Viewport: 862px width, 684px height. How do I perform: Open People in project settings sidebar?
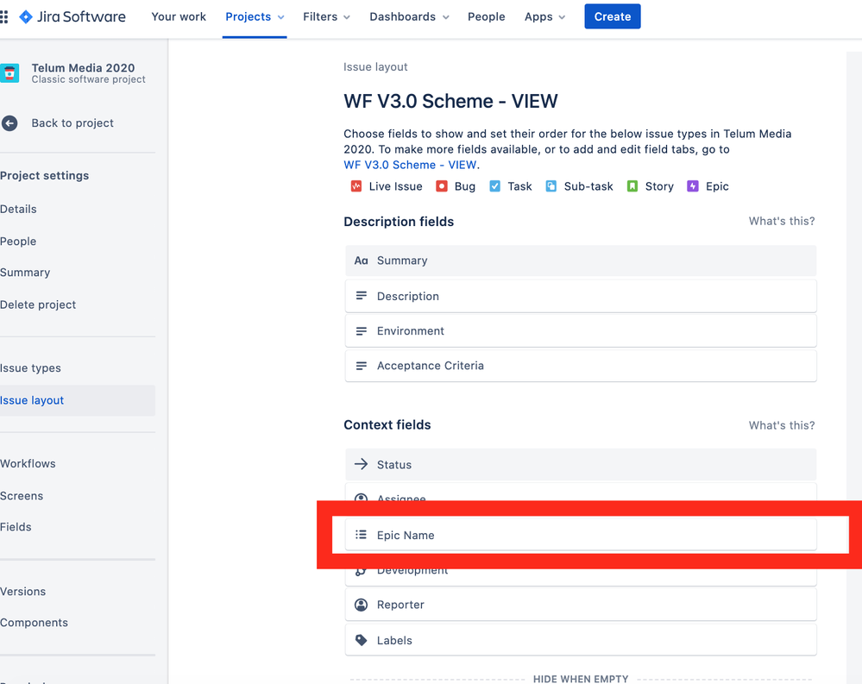[18, 242]
